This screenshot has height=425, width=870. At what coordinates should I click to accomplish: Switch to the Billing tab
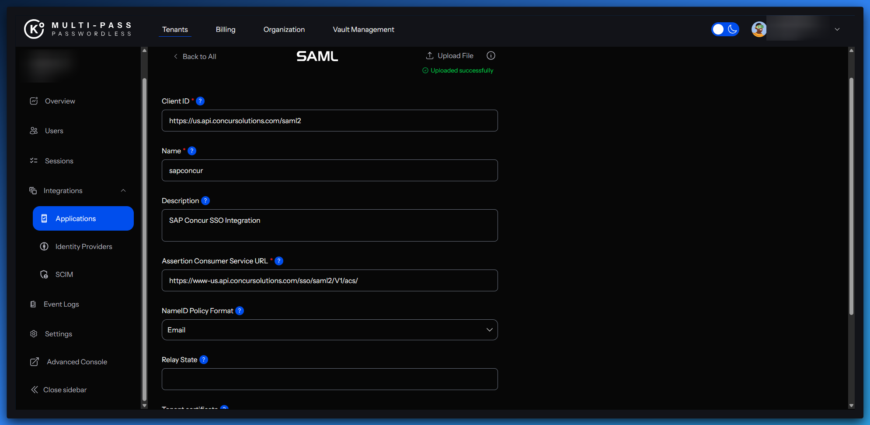226,29
